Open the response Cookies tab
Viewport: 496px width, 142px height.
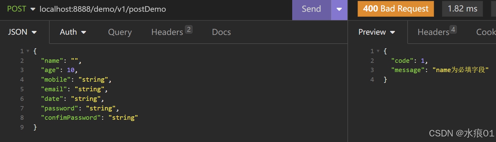click(x=486, y=32)
